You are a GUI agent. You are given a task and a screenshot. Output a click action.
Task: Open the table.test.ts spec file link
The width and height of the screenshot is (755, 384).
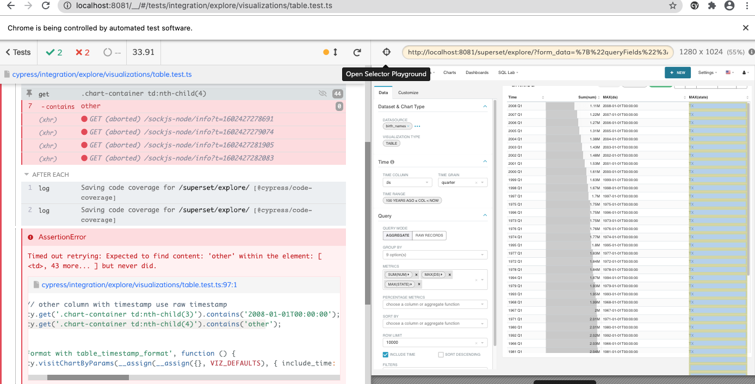[x=102, y=75]
